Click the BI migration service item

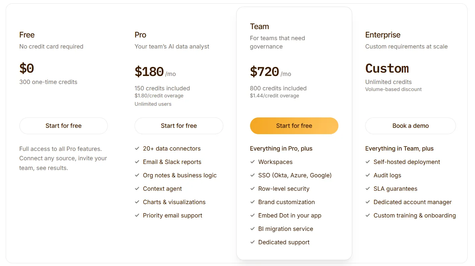(x=286, y=229)
